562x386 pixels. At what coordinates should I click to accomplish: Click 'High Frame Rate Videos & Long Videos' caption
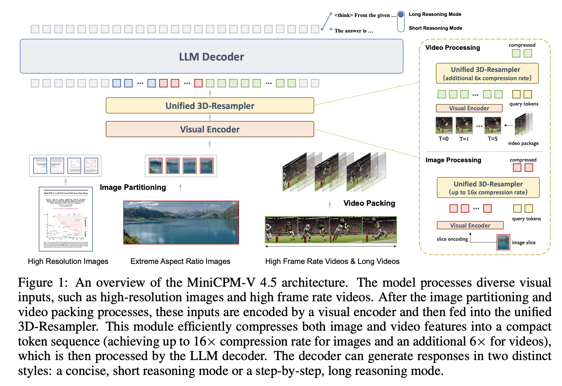[x=332, y=261]
